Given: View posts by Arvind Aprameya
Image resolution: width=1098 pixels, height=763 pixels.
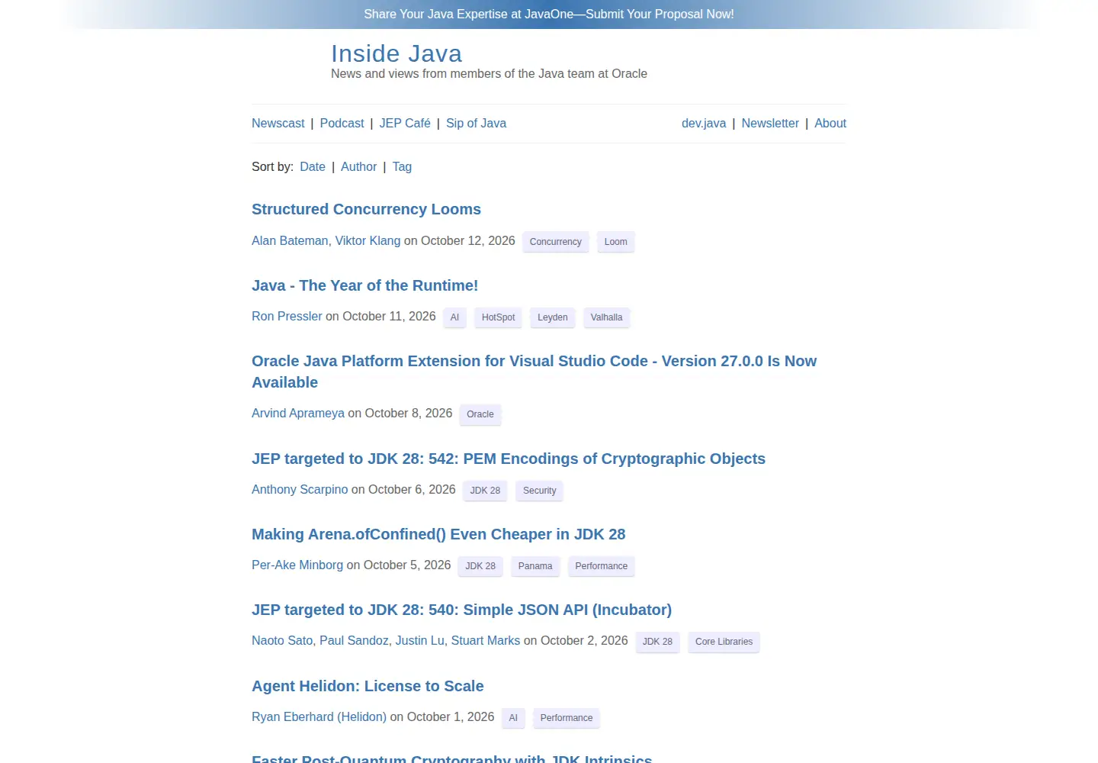Looking at the screenshot, I should [298, 413].
